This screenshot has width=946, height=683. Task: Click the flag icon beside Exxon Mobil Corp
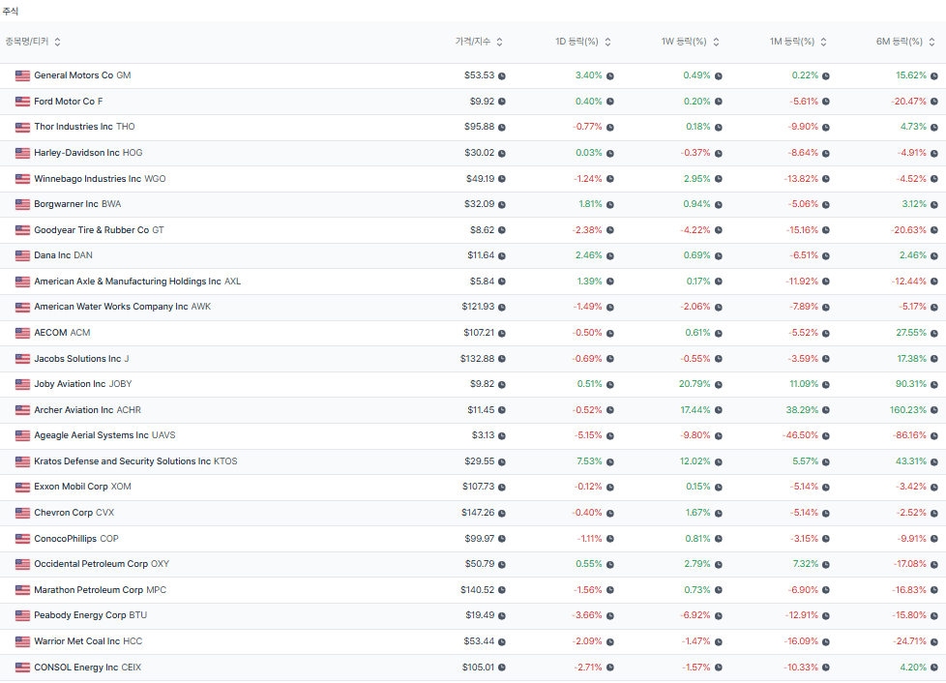click(22, 487)
